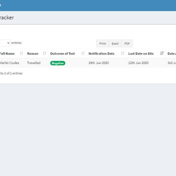Image resolution: width=176 pixels, height=176 pixels.
Task: Click the green Negative status badge
Action: (58, 63)
